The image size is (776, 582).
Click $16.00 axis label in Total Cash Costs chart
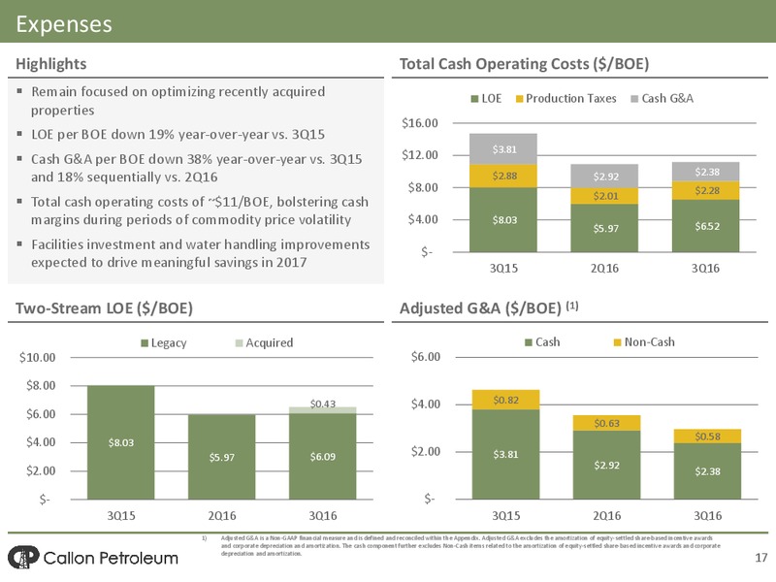(420, 123)
